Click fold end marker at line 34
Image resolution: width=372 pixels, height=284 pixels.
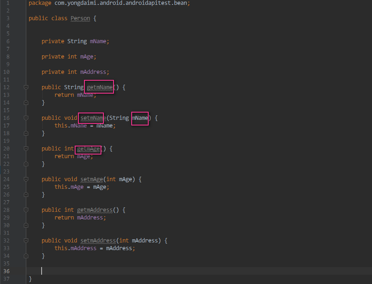coord(26,256)
